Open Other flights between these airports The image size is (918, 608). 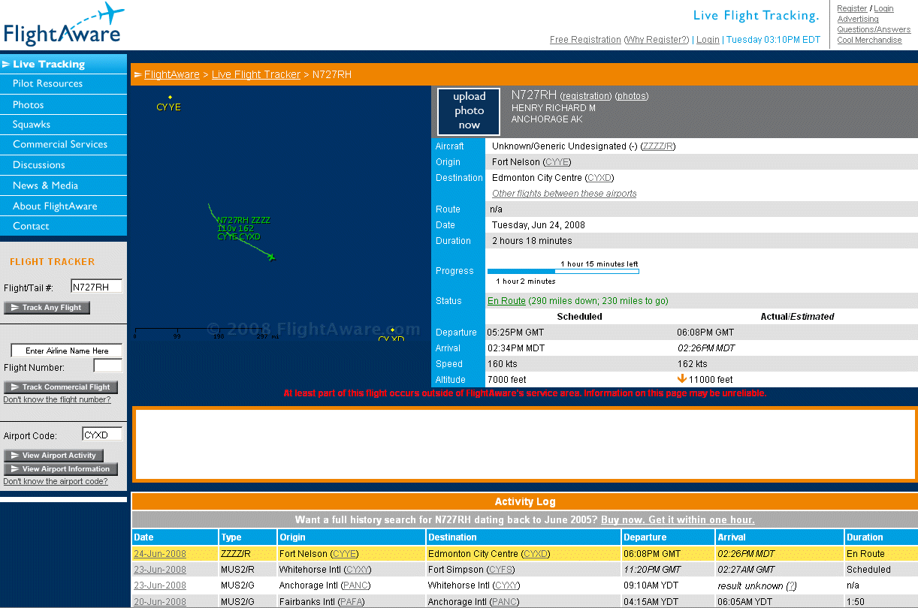point(564,194)
